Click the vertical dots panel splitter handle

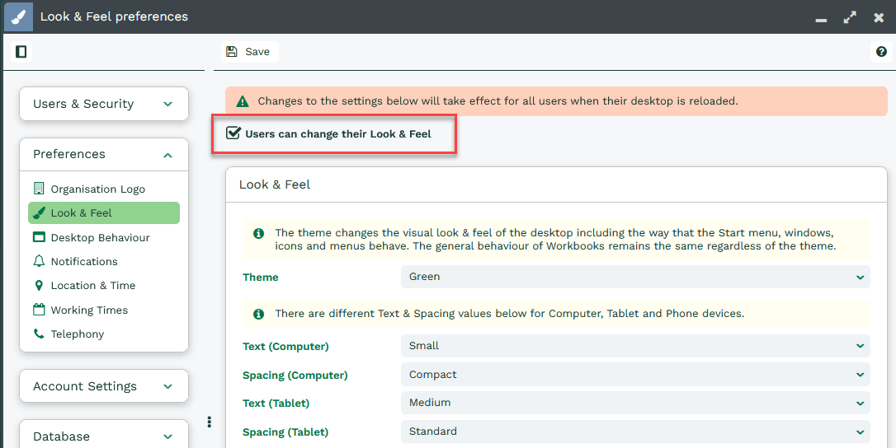pos(210,422)
